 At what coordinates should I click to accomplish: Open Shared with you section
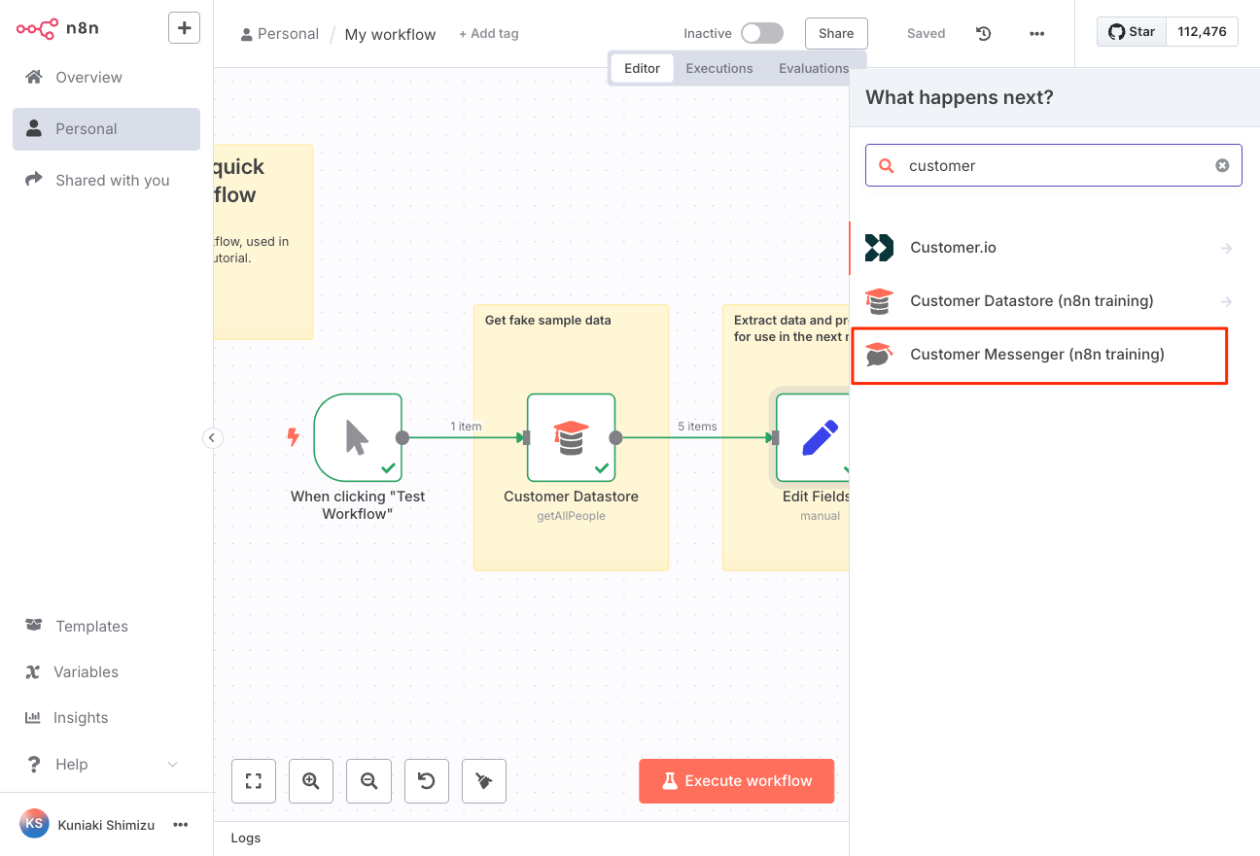(x=106, y=180)
